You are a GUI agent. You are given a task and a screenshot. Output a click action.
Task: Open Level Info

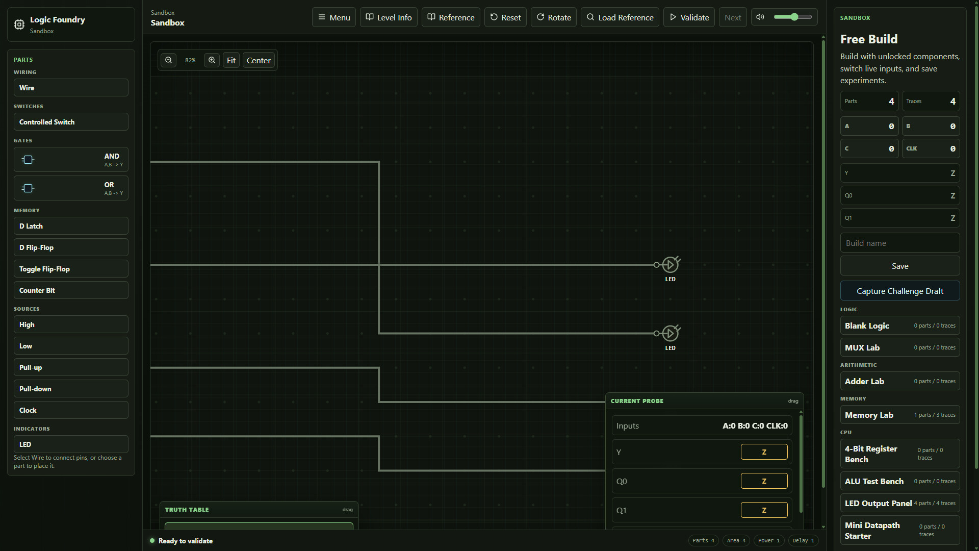389,17
